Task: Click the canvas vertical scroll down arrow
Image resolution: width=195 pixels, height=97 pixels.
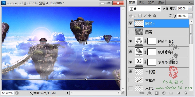Action: pyautogui.click(x=123, y=89)
